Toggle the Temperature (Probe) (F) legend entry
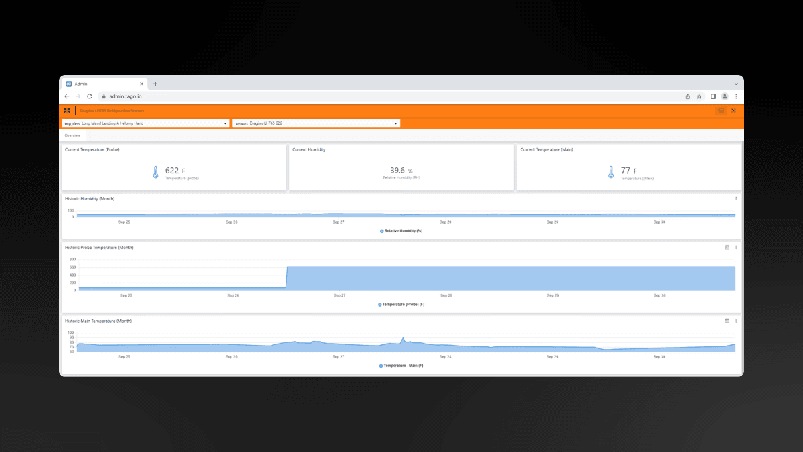Image resolution: width=803 pixels, height=452 pixels. click(401, 303)
